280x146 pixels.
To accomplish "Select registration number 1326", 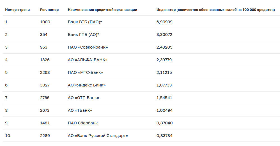I will tap(45, 60).
